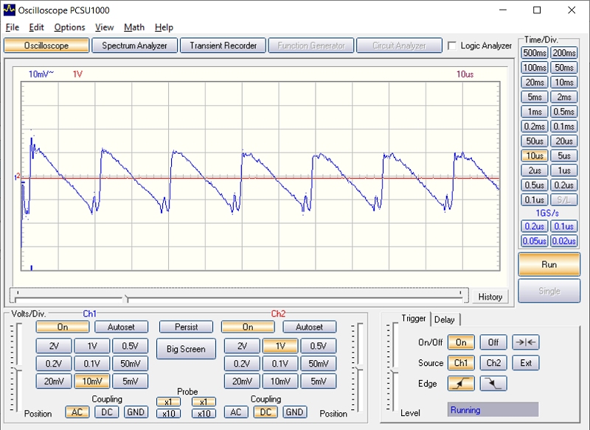Set Time/Div to 5us

point(564,156)
